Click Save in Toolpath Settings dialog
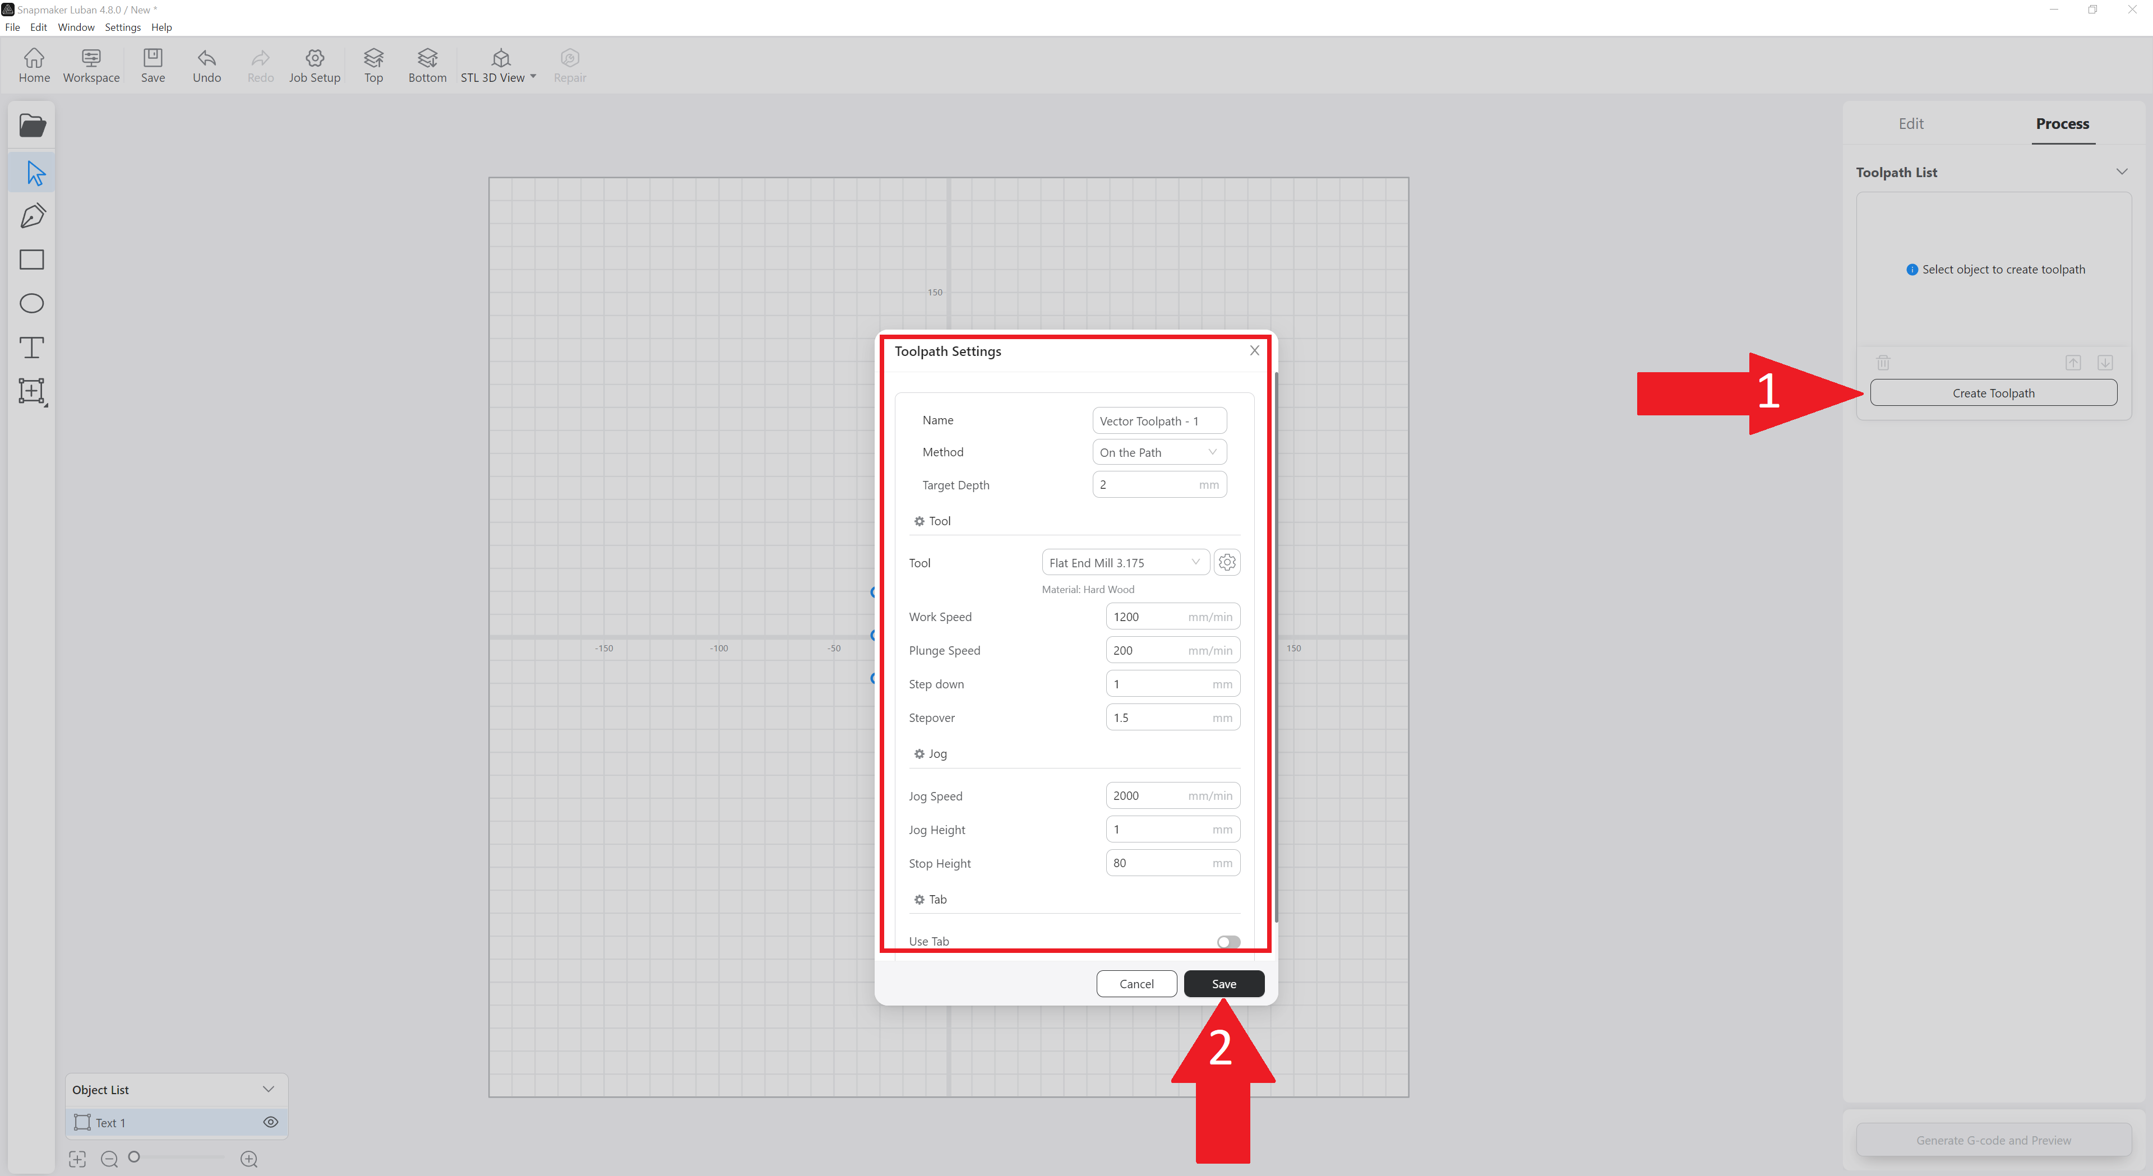This screenshot has height=1176, width=2153. coord(1223,984)
